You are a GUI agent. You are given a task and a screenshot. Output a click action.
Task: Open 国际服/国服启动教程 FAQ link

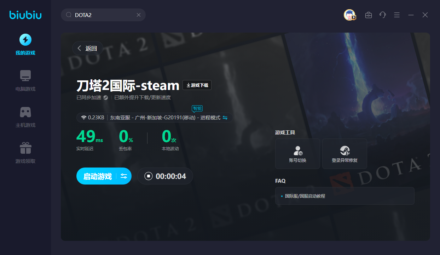[305, 196]
